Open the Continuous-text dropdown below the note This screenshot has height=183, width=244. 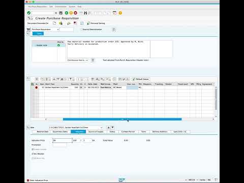pyautogui.click(x=87, y=60)
